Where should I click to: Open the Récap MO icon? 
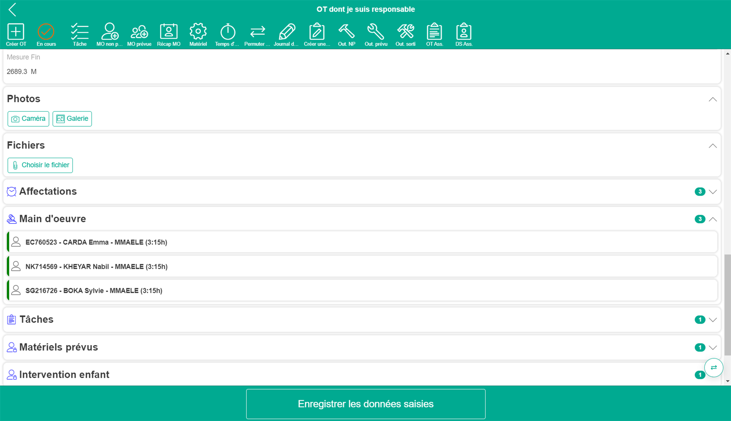click(x=169, y=32)
